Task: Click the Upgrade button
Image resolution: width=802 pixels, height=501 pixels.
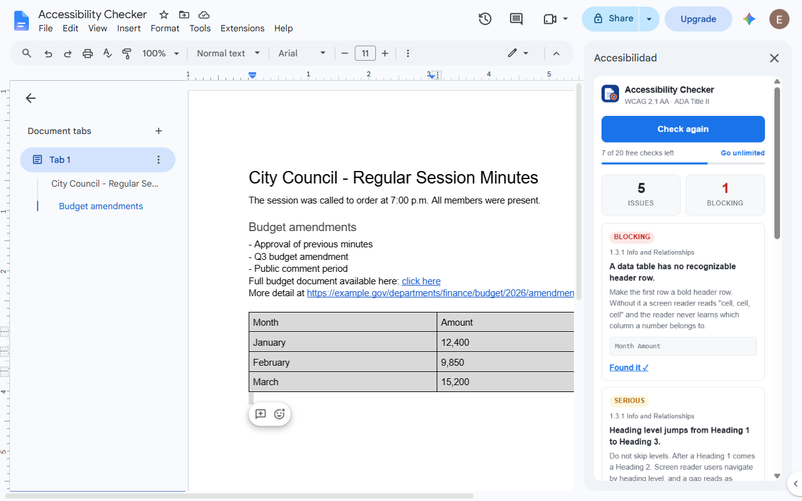Action: tap(699, 19)
